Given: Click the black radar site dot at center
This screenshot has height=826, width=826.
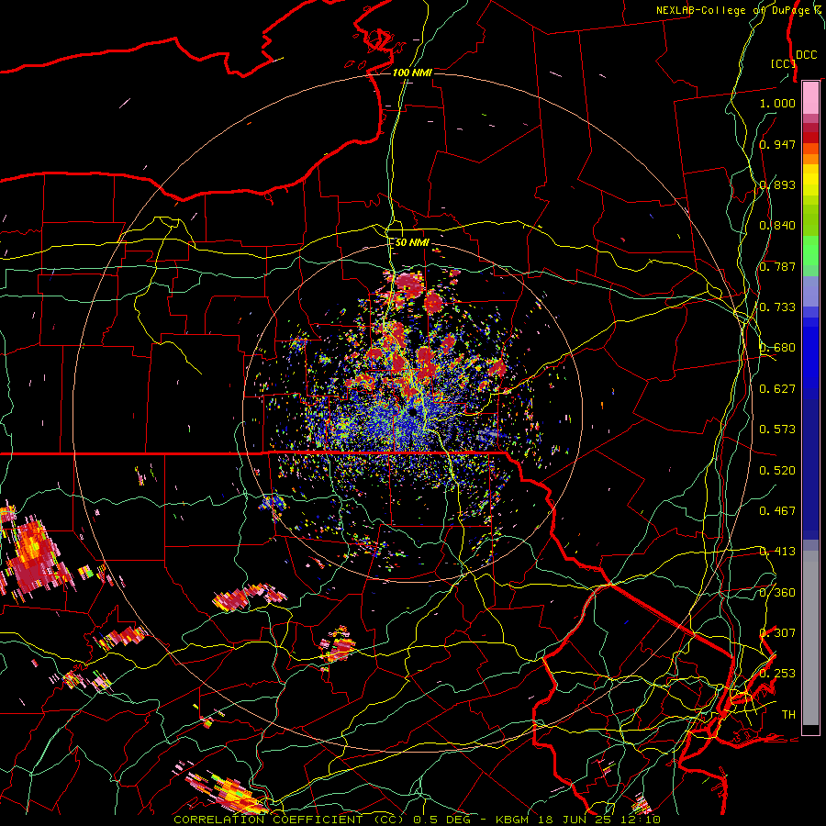Looking at the screenshot, I should pos(413,412).
